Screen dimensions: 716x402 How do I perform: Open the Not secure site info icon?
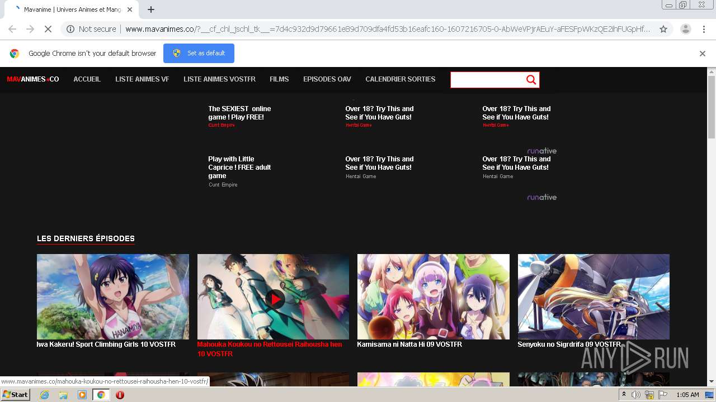[70, 29]
